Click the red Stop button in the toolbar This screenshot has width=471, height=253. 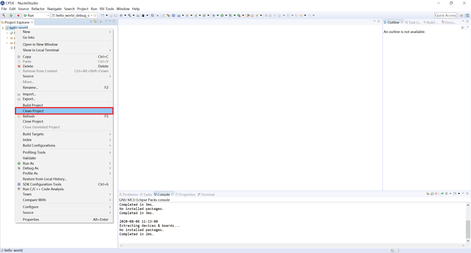[18, 15]
